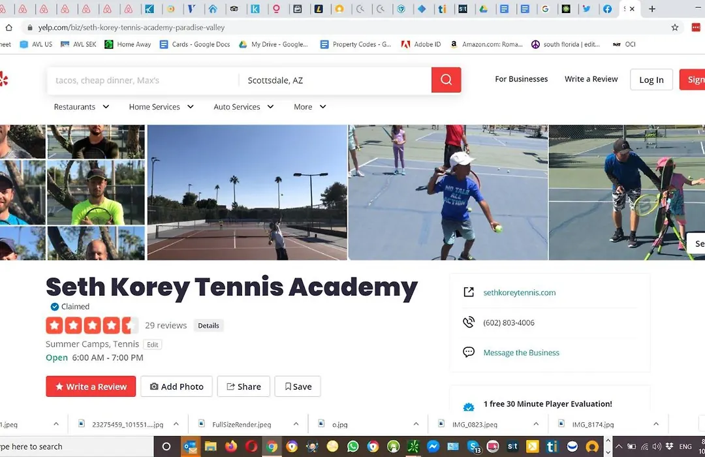Switch to the TripAdvisor owl tab
Viewport: 705px width, 457px height.
(234, 8)
